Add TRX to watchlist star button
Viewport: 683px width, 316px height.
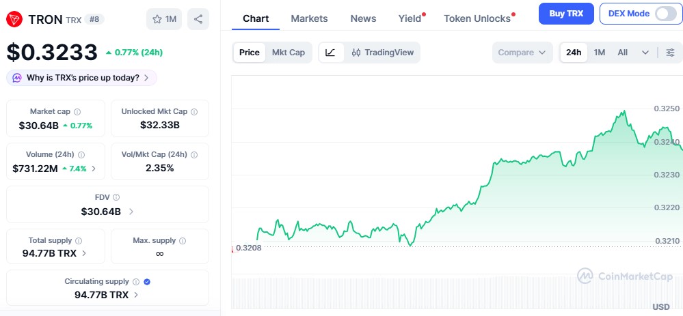pyautogui.click(x=164, y=19)
